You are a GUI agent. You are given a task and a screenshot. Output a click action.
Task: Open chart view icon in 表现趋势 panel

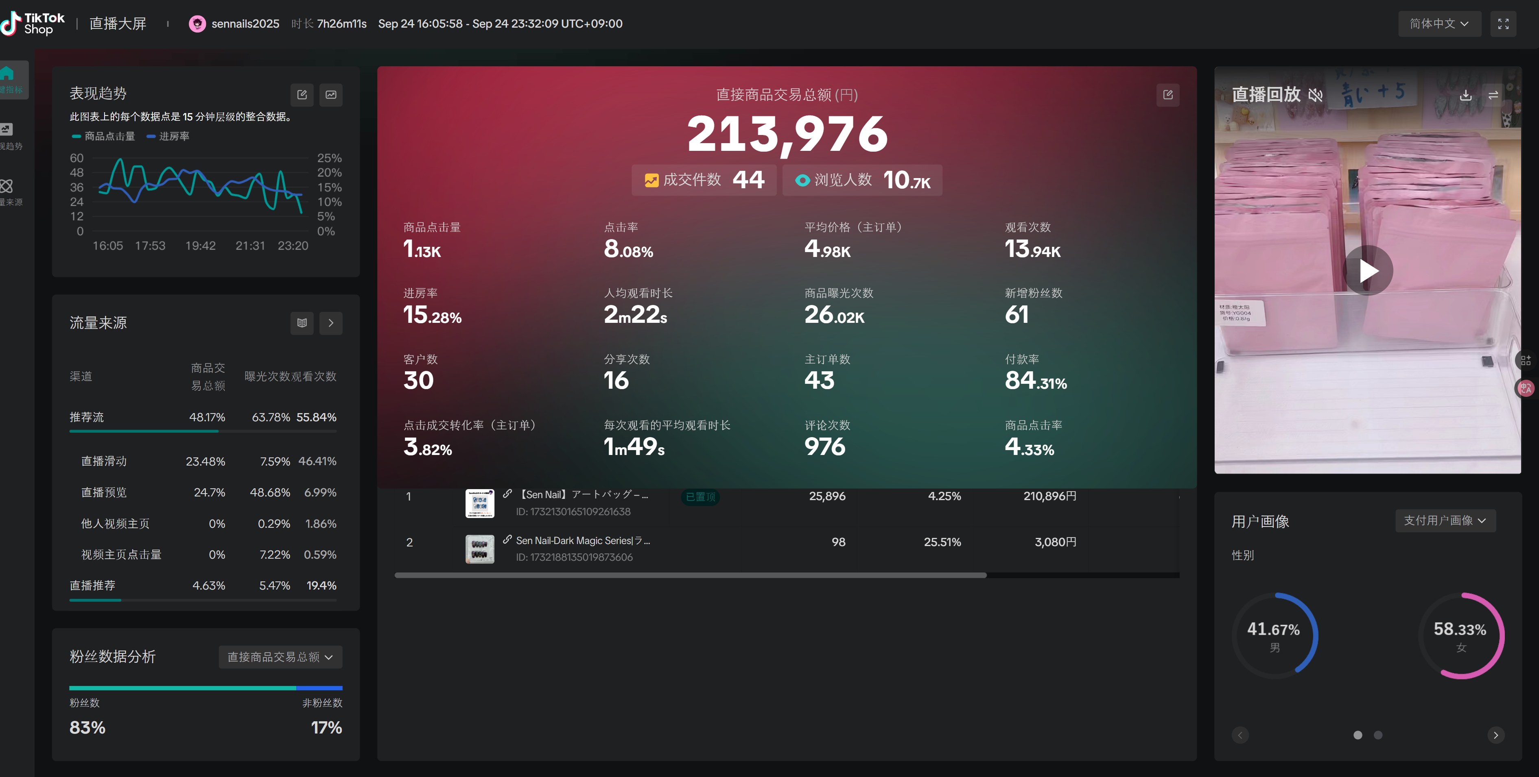point(330,95)
